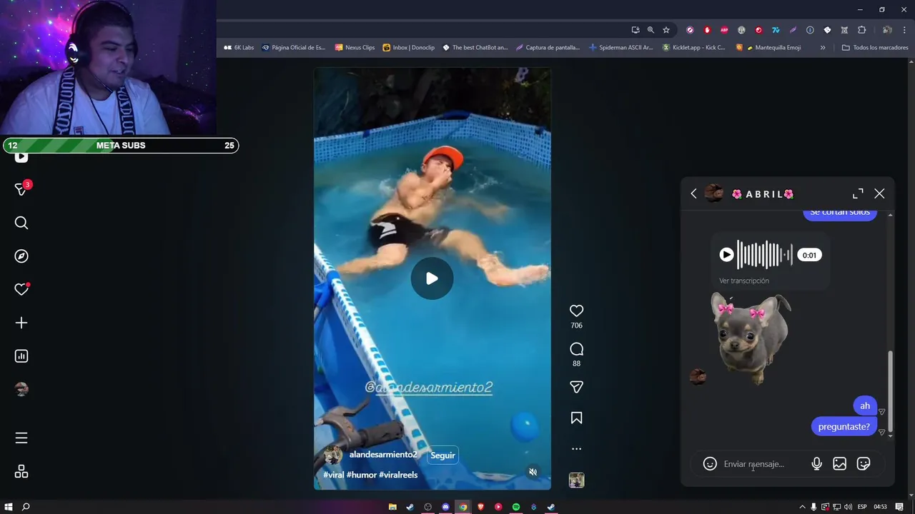915x514 pixels.
Task: Open own profile avatar in sidebar
Action: [x=21, y=389]
